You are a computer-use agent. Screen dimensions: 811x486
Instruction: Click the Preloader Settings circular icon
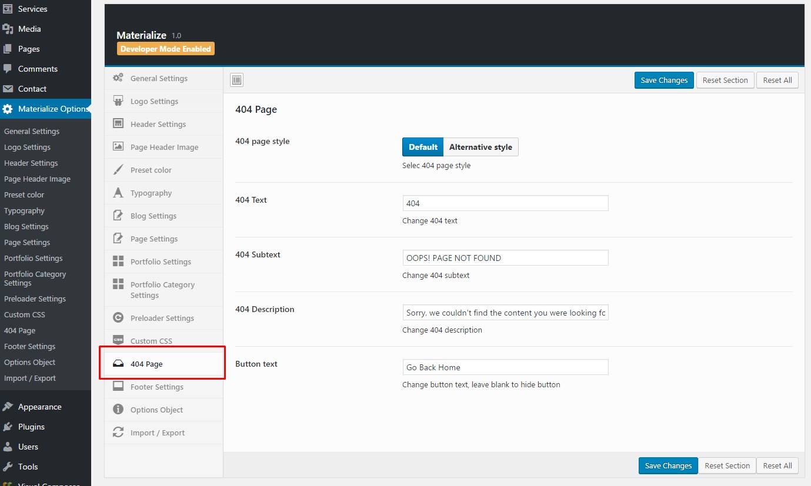tap(118, 318)
